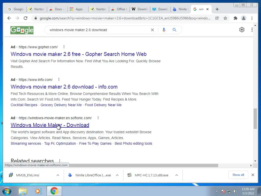Click Chrome icon on the taskbar
Image resolution: width=261 pixels, height=196 pixels.
[54, 191]
